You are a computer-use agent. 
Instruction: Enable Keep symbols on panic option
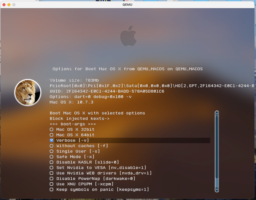52,190
